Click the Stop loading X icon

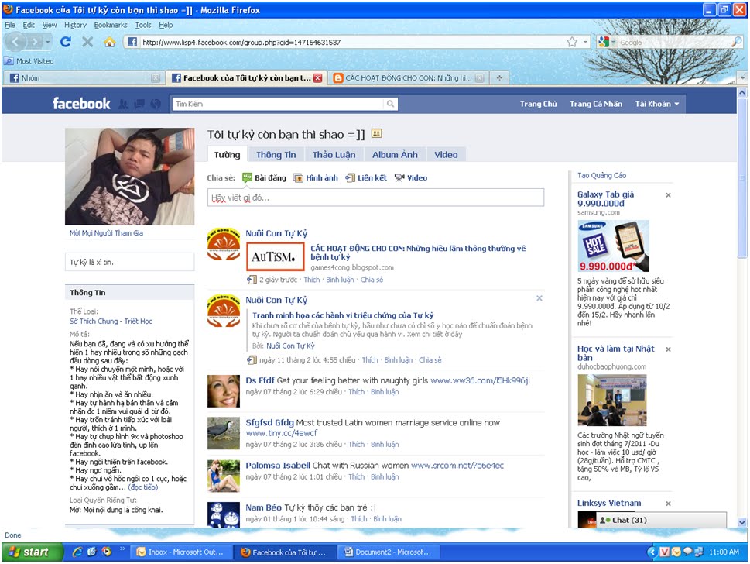(x=87, y=42)
